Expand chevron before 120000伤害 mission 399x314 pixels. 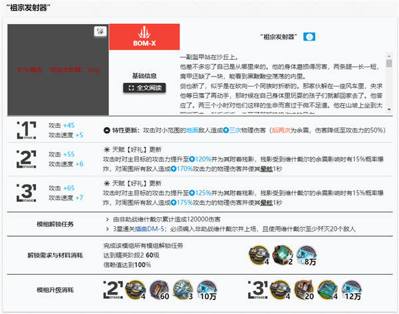[107, 220]
